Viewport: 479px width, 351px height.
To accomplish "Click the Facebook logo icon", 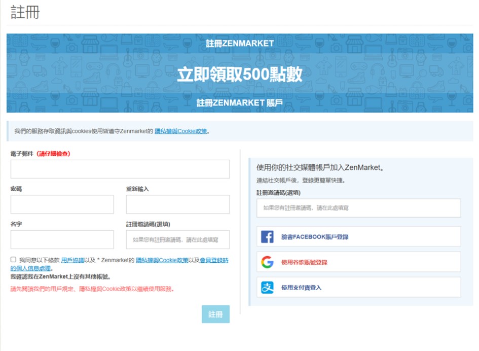I will 267,237.
